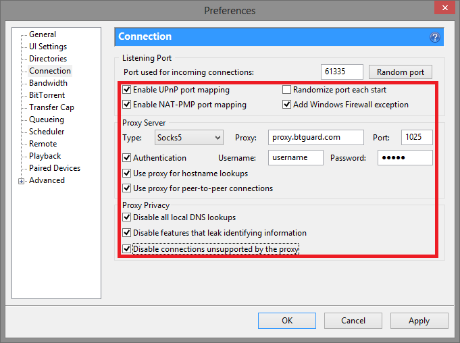The height and width of the screenshot is (343, 460).
Task: Click the Proxy address field
Action: (x=315, y=138)
